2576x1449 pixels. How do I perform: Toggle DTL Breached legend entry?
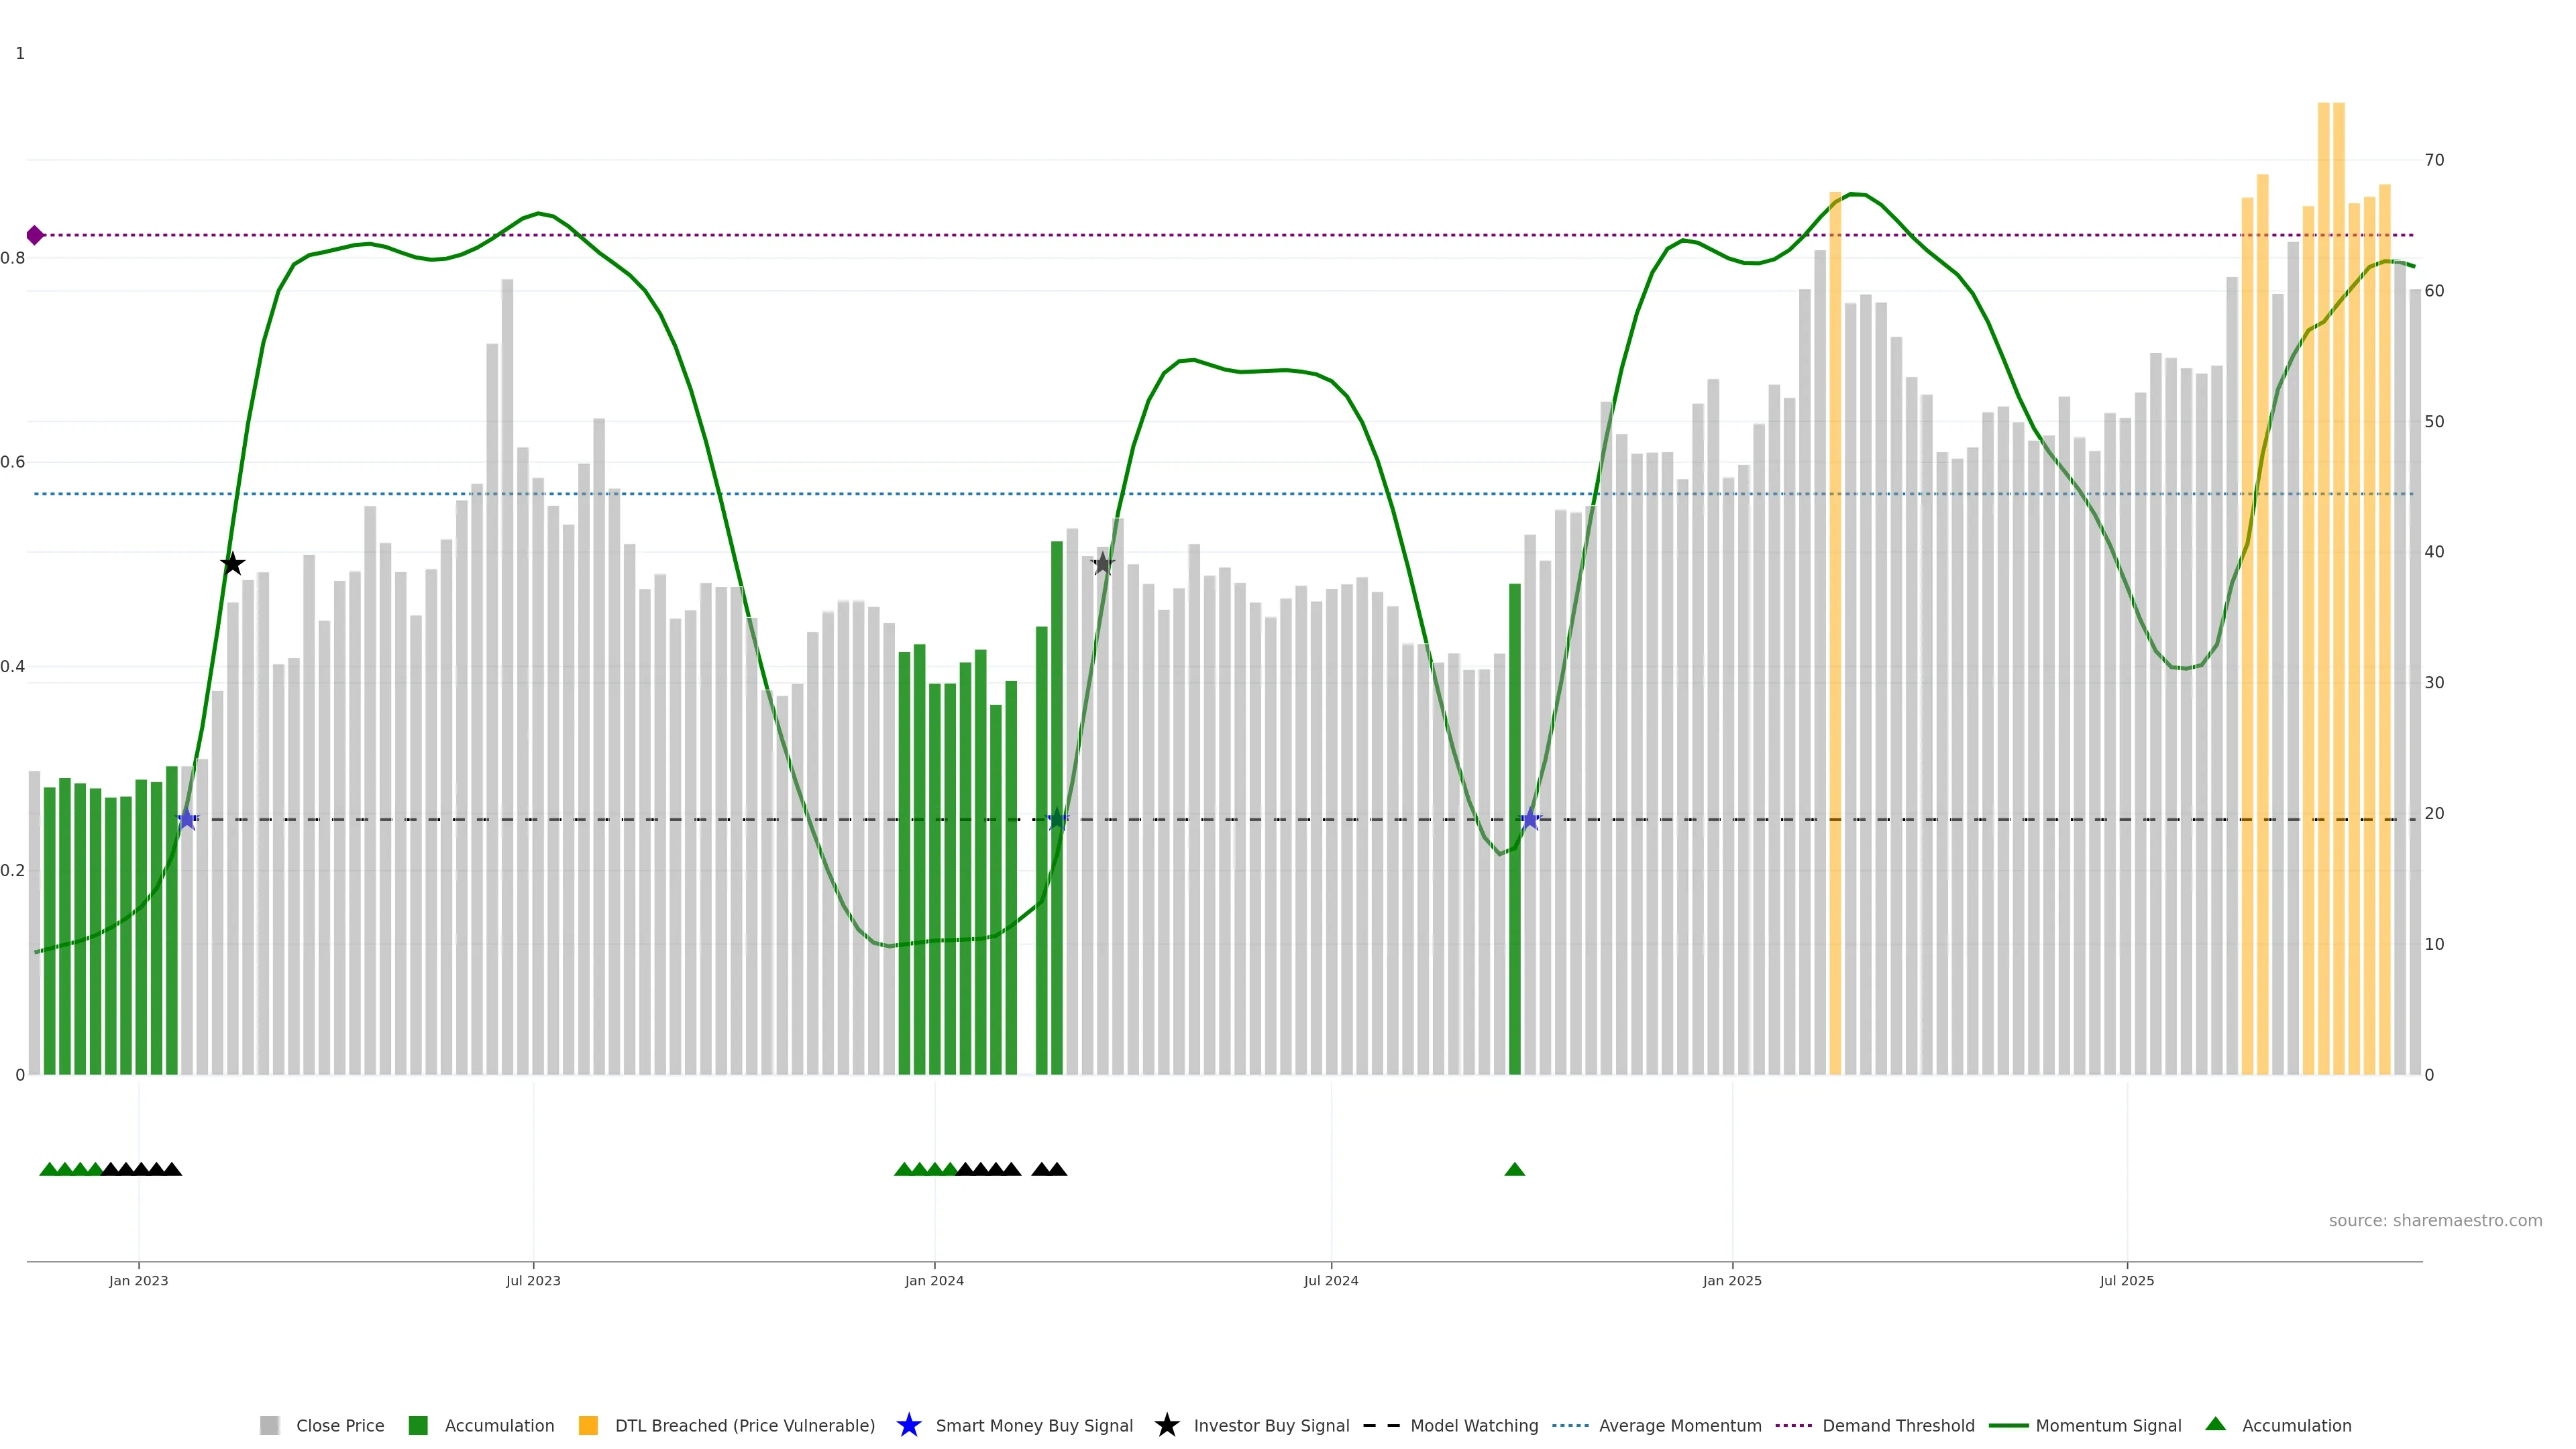click(x=744, y=1425)
